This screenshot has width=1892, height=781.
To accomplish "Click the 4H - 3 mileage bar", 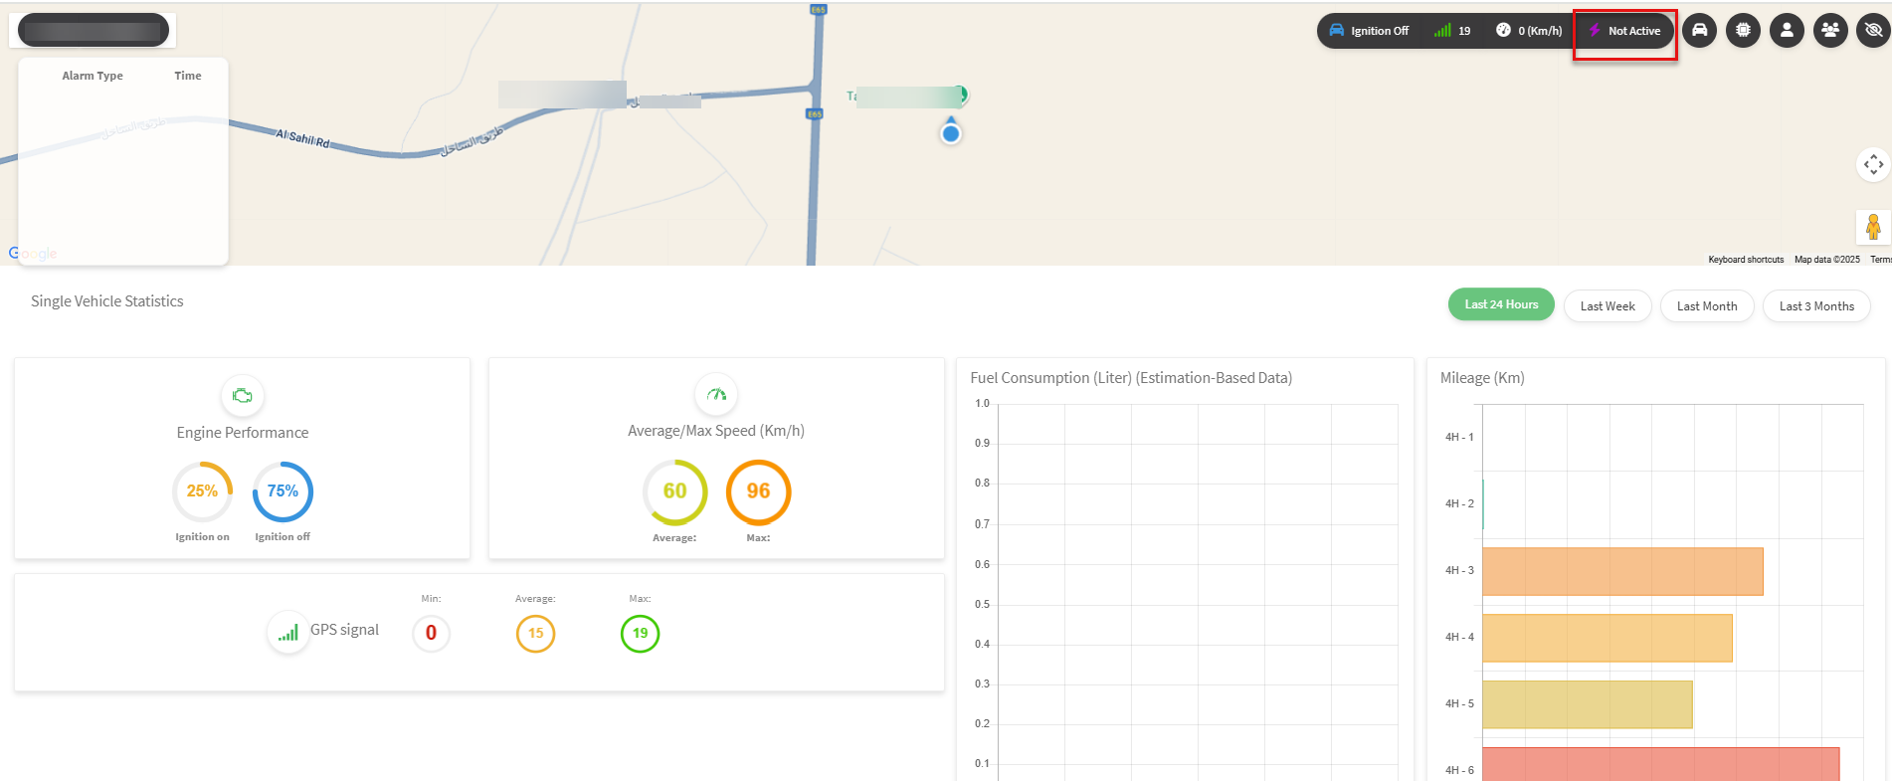I will pyautogui.click(x=1621, y=571).
